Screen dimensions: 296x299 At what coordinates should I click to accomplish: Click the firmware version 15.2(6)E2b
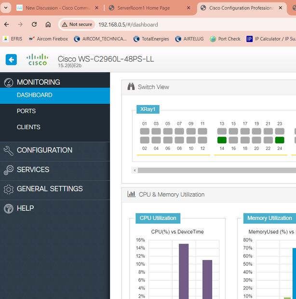[70, 66]
